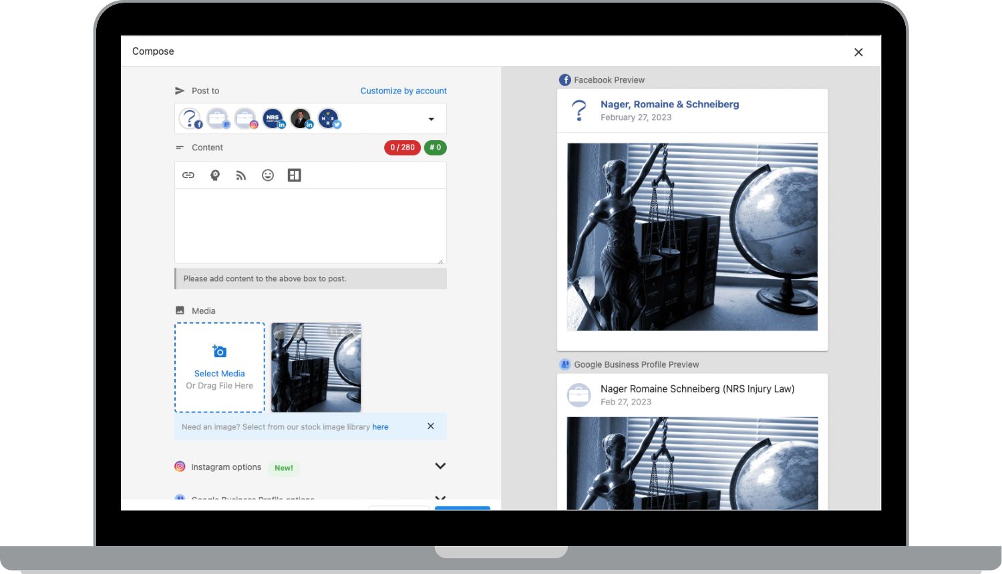Screen dimensions: 1002x574
Task: Open the stock image library via here link
Action: pos(380,426)
